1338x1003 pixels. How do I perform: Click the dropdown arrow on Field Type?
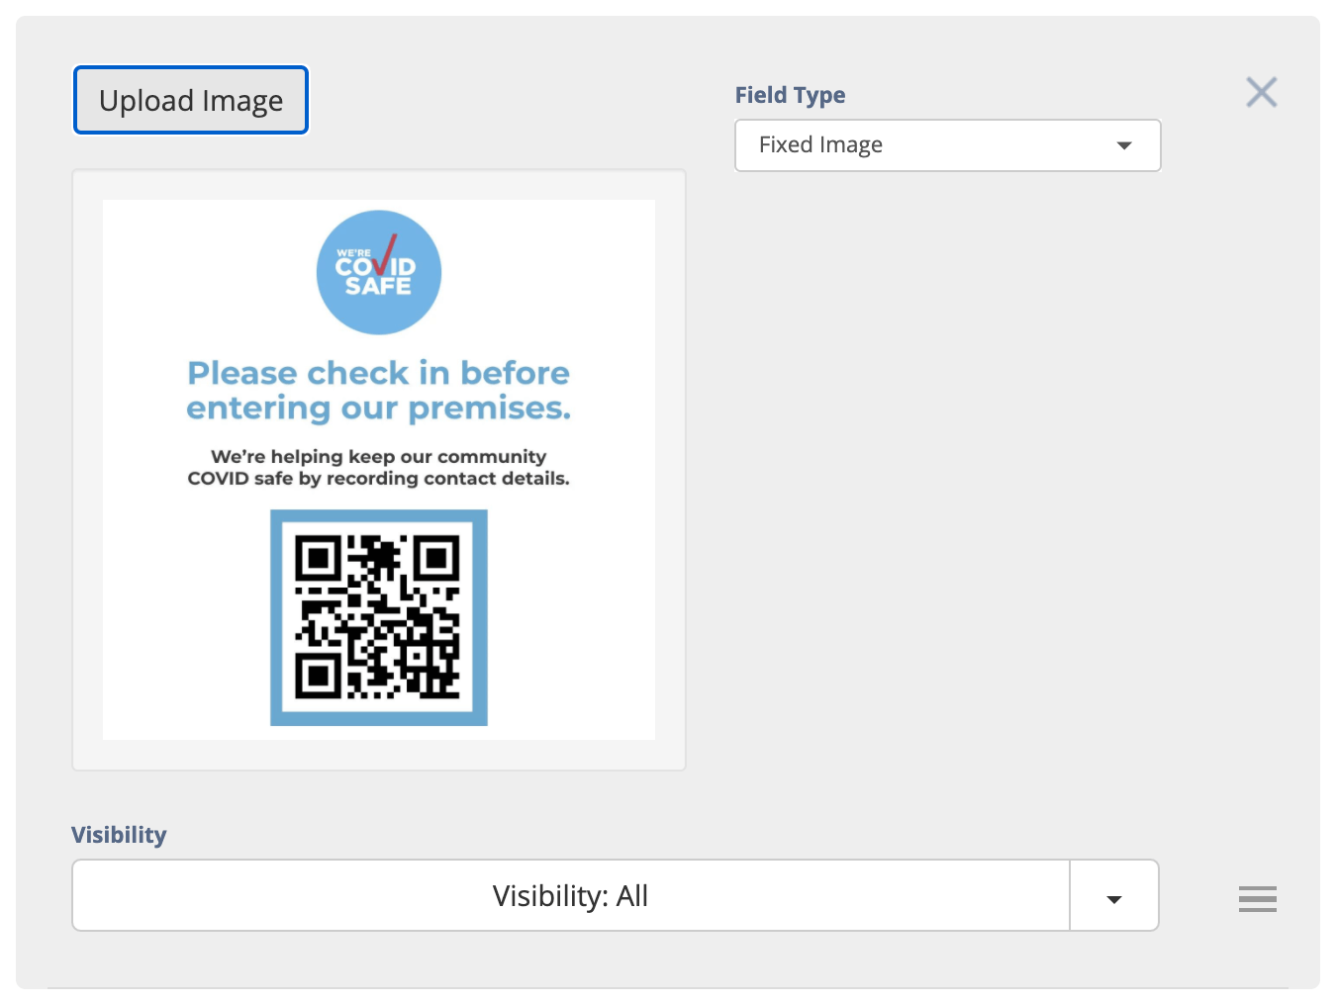tap(1123, 144)
